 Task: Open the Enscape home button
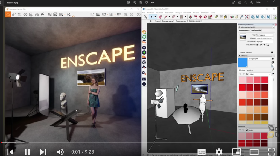[8, 15]
